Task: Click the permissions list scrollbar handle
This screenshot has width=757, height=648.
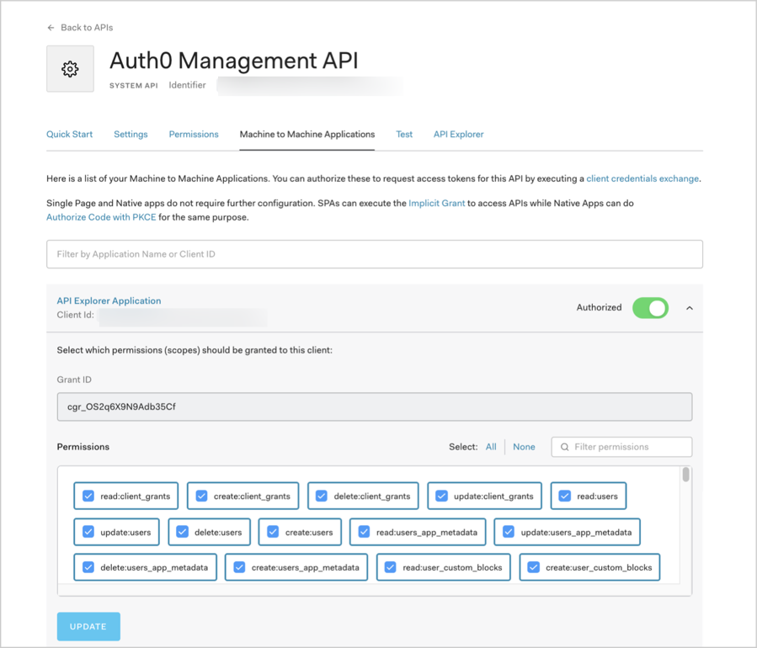Action: [685, 475]
